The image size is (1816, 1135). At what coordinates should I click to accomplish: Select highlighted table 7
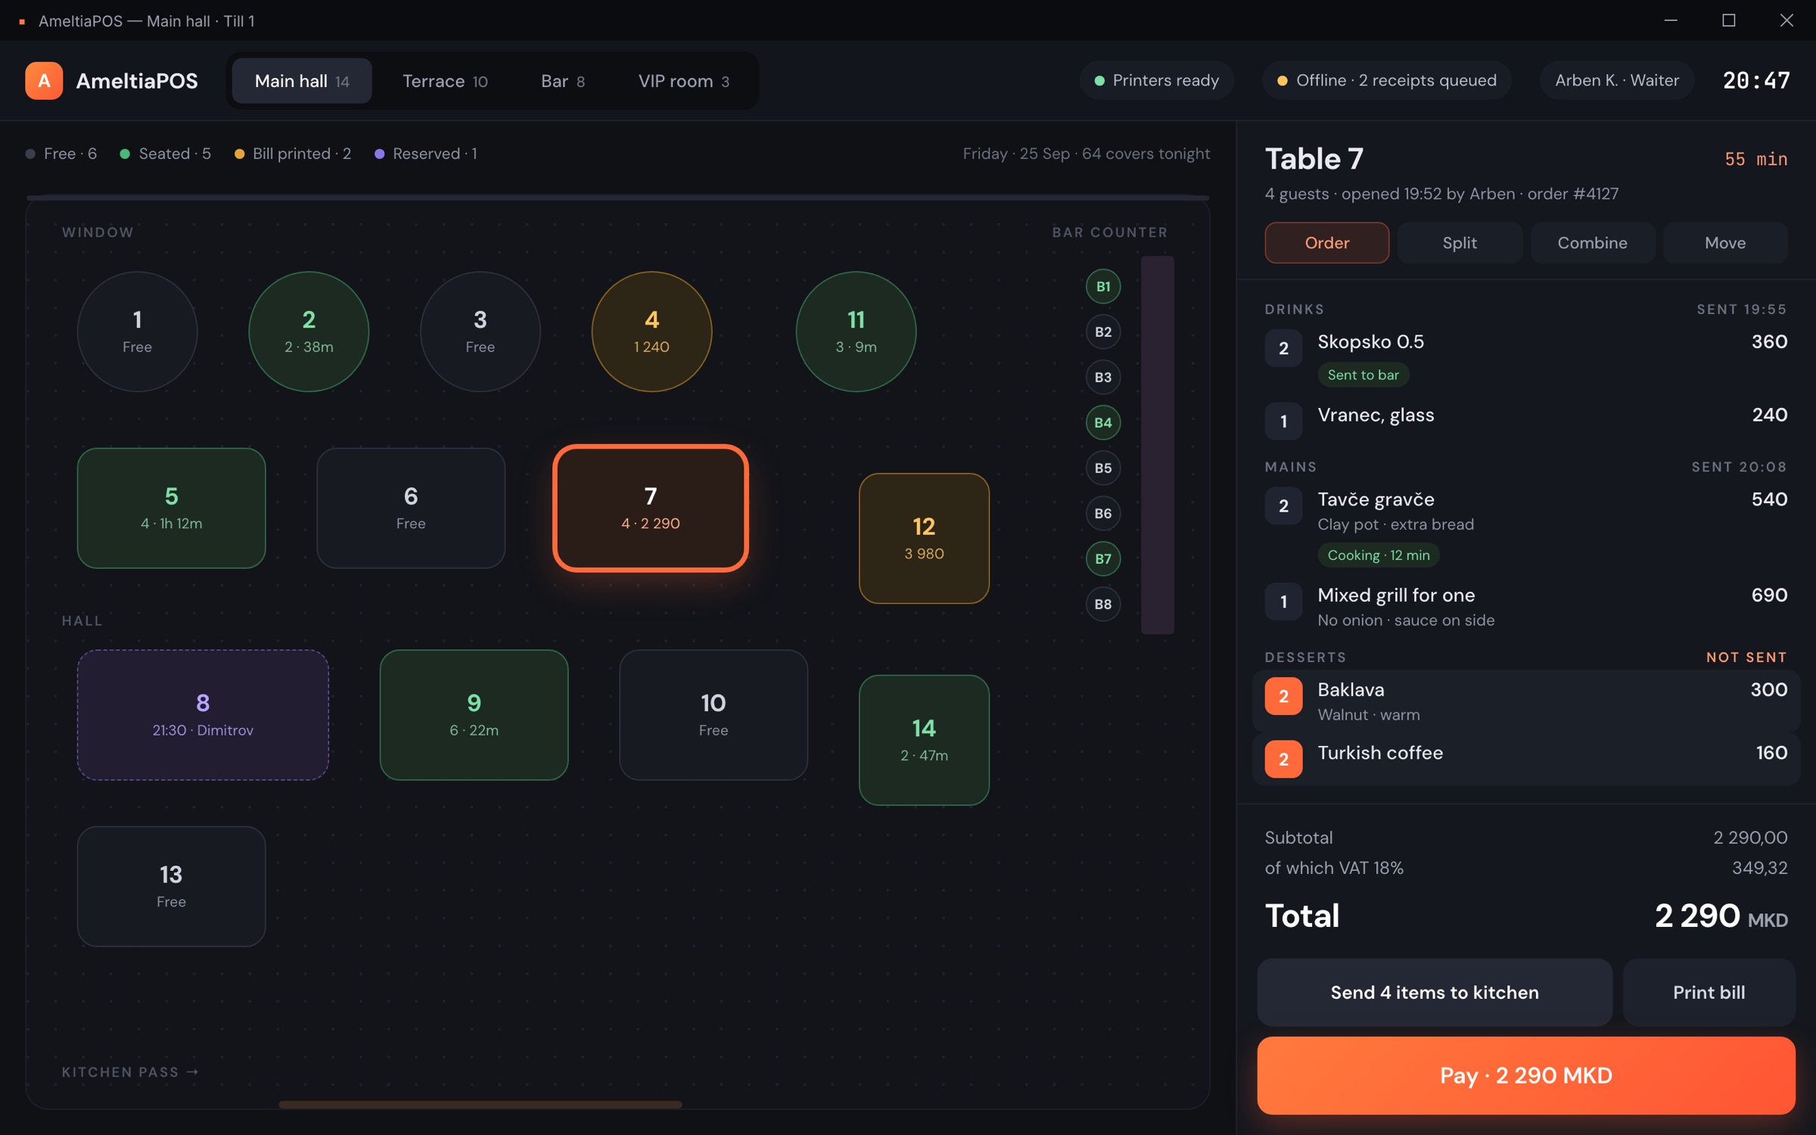click(x=651, y=508)
